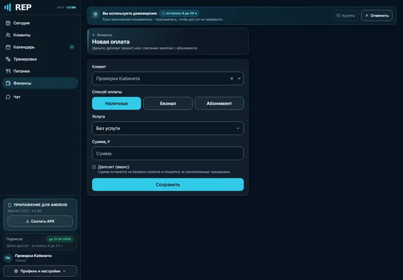The height and width of the screenshot is (280, 403).
Task: Click the download icon on Скачать APK
Action: 28,221
